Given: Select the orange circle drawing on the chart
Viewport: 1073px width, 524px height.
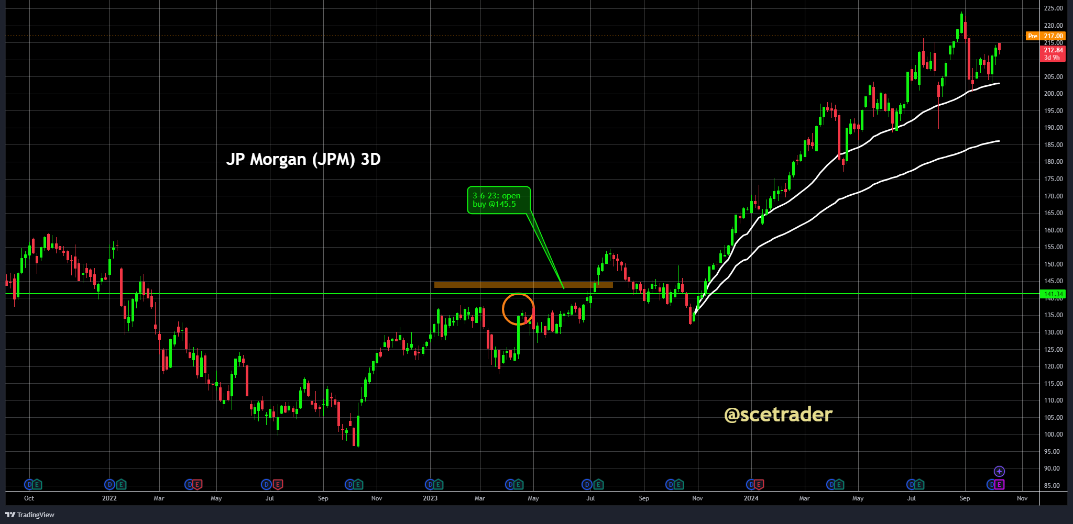Looking at the screenshot, I should pyautogui.click(x=518, y=309).
